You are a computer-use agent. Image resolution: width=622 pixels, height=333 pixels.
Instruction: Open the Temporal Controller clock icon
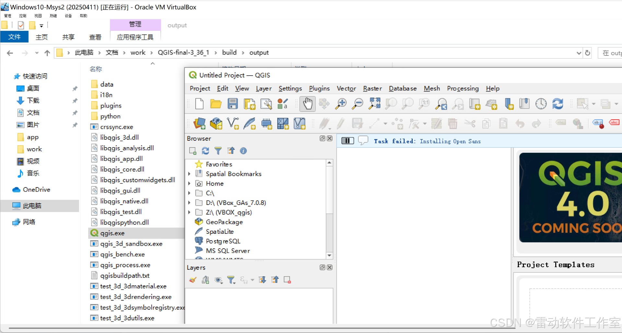point(541,104)
